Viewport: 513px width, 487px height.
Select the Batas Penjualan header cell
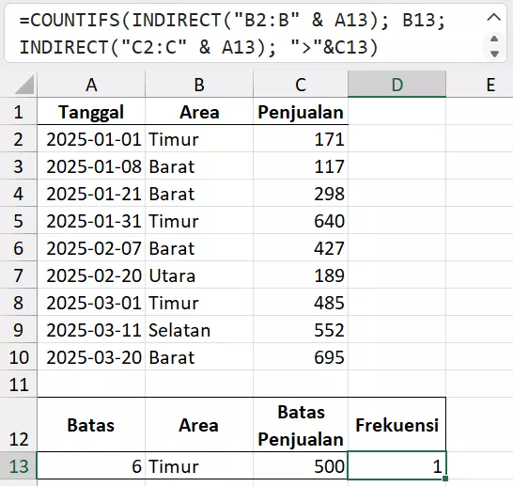click(301, 425)
